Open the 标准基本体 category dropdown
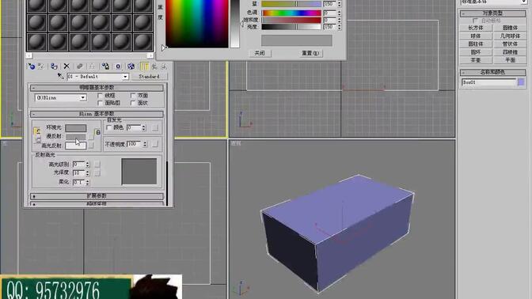The image size is (532, 299). click(524, 2)
